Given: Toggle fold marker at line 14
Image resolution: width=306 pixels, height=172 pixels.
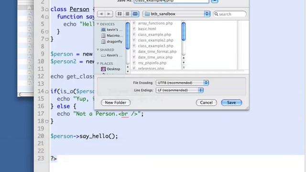Looking at the screenshot, I should pyautogui.click(x=47, y=91).
